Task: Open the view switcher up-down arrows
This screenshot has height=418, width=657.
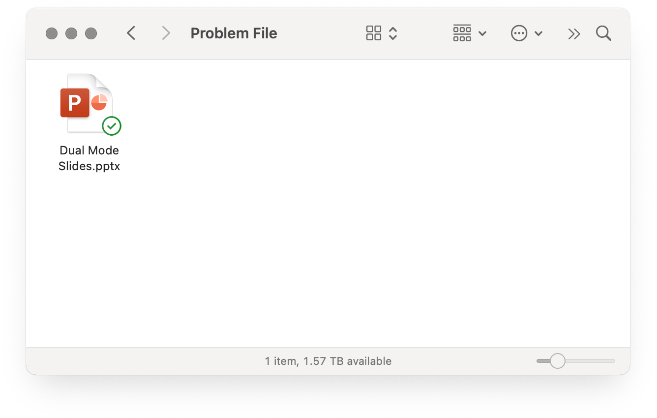Action: tap(393, 33)
